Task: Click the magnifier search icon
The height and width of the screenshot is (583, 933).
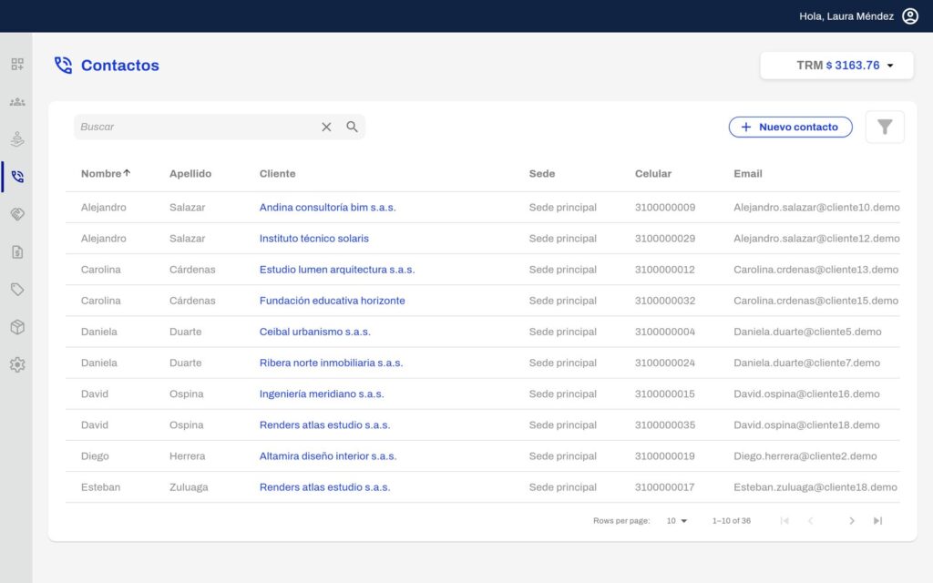Action: (353, 127)
